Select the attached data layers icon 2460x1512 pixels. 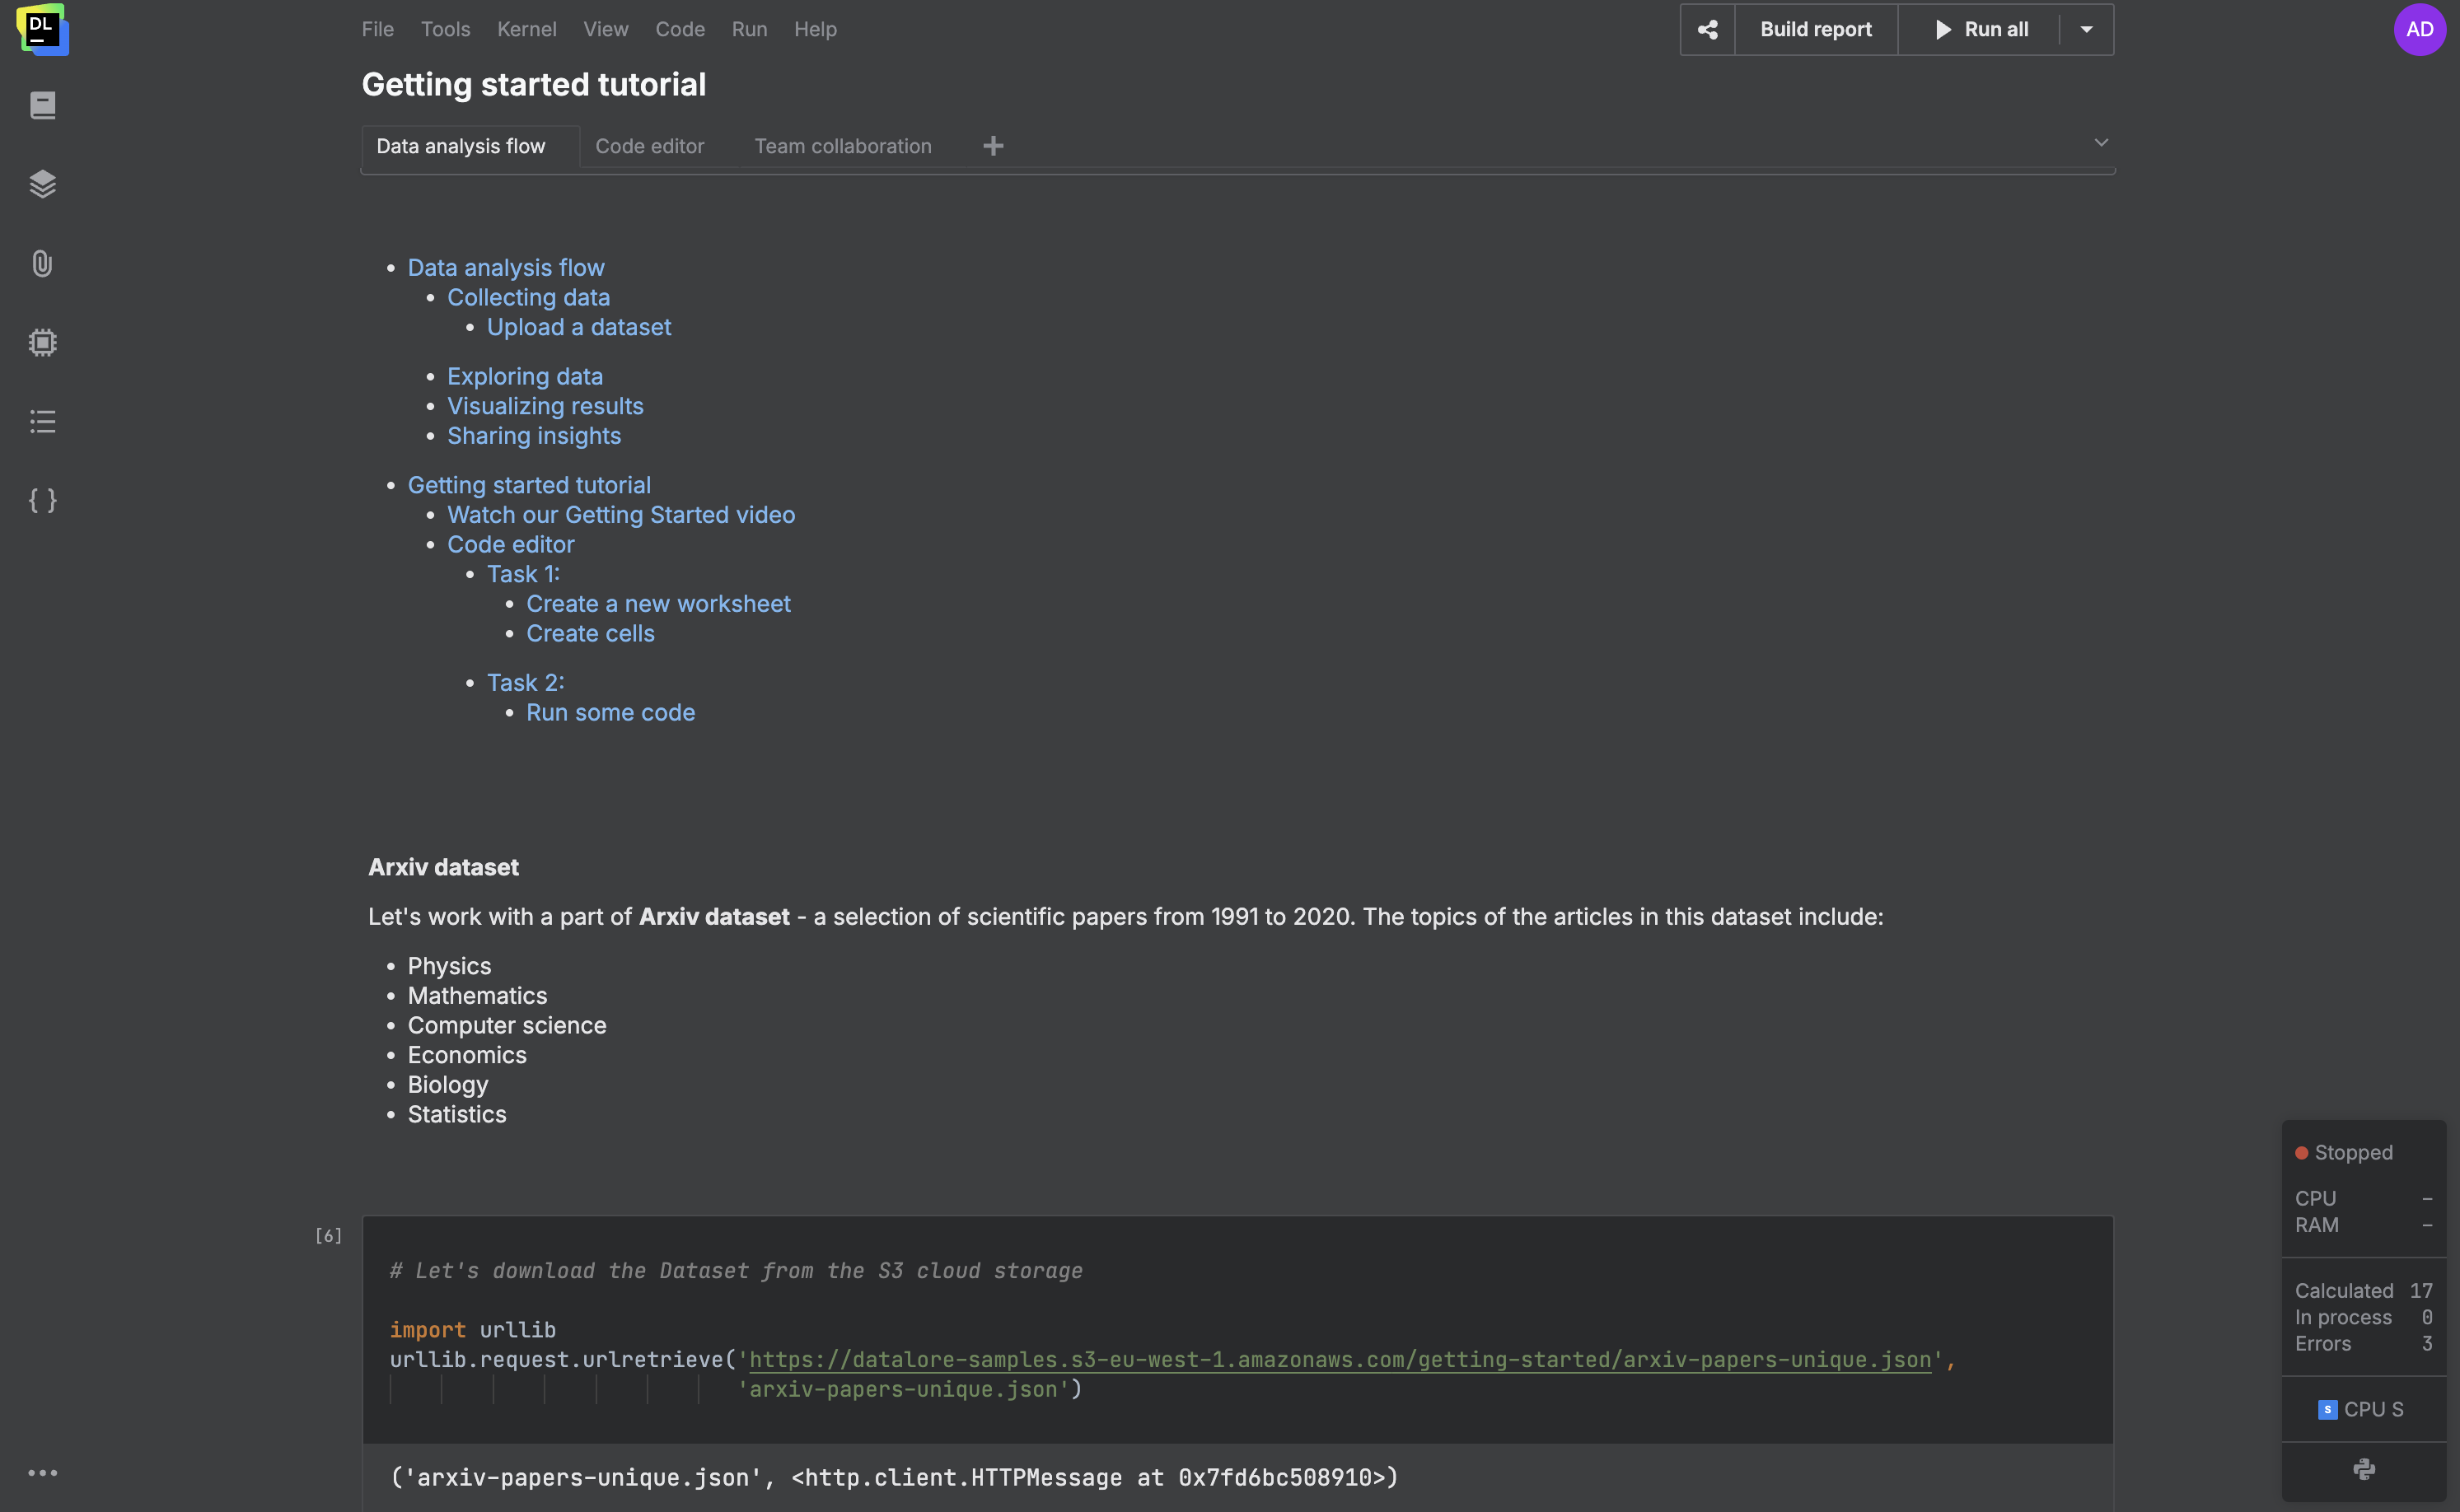point(43,184)
